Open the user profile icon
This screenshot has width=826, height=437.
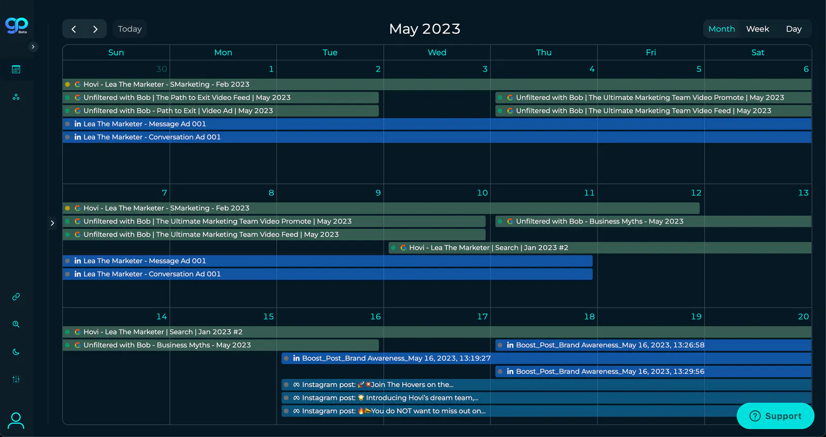pos(16,421)
